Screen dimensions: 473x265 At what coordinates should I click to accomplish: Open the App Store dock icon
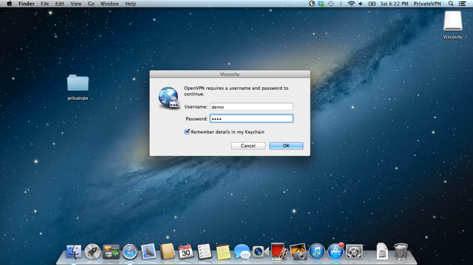click(x=336, y=252)
